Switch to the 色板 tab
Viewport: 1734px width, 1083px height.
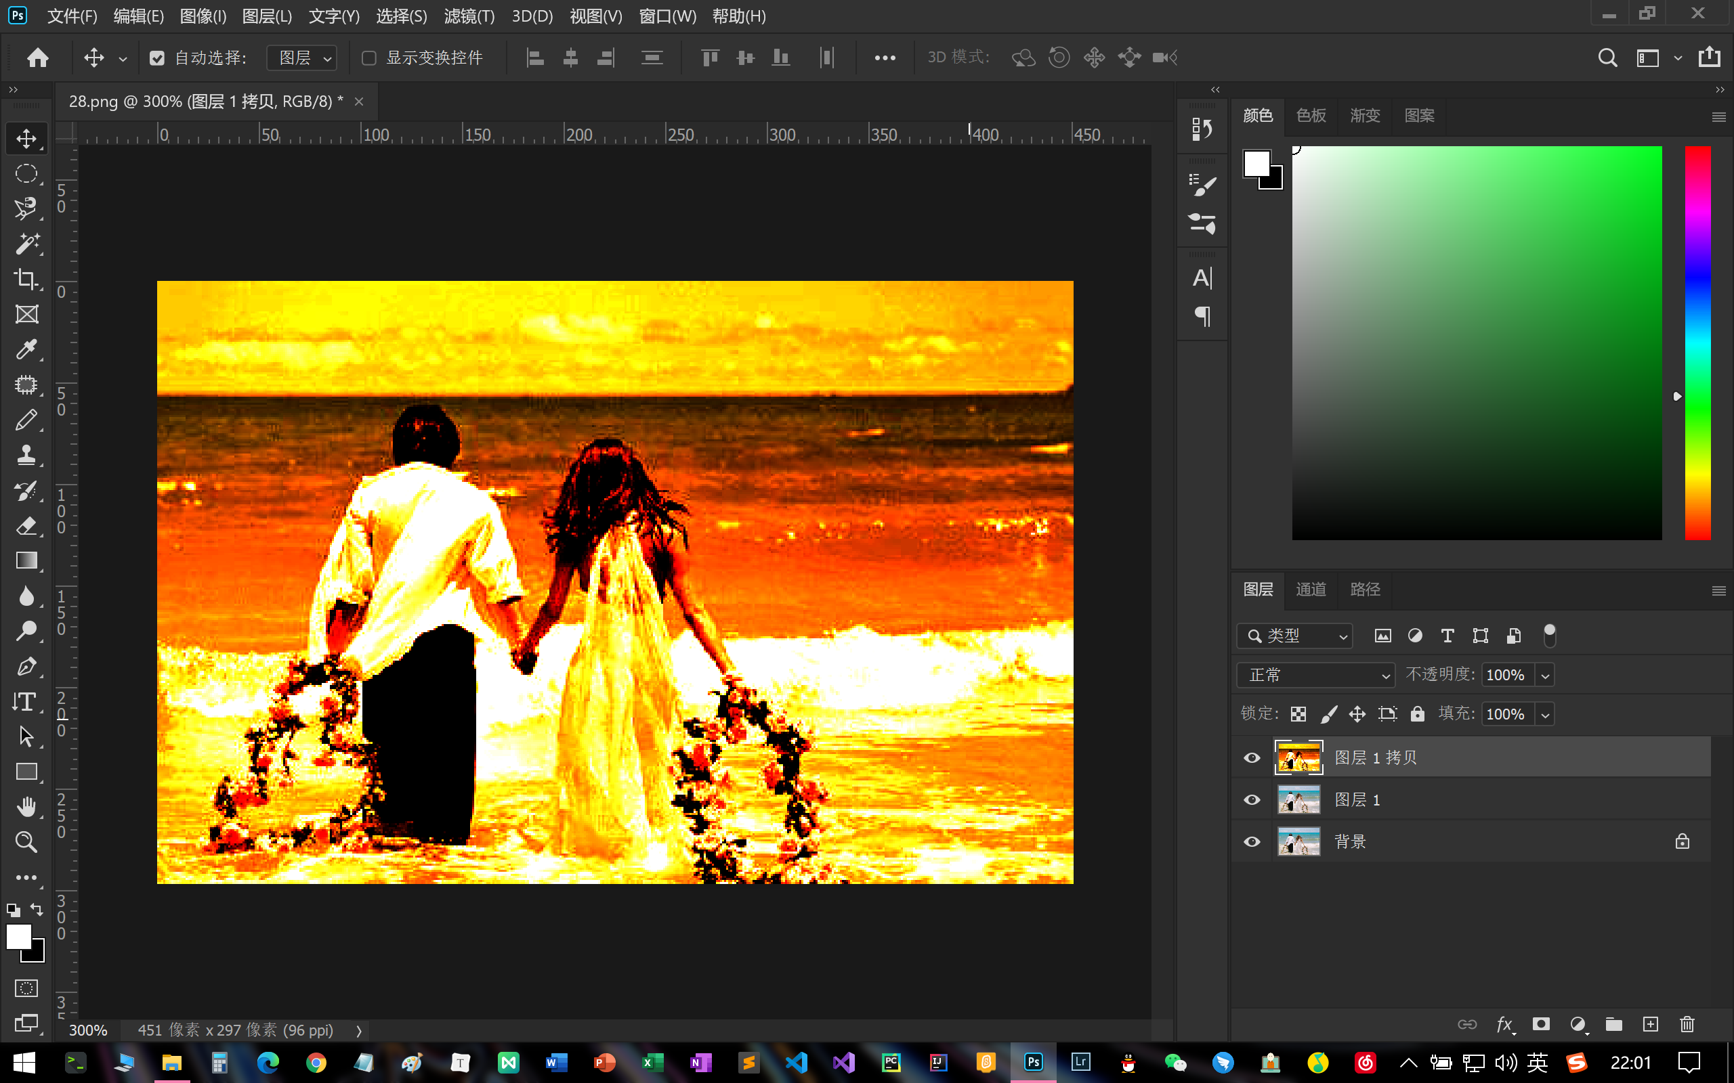coord(1311,115)
